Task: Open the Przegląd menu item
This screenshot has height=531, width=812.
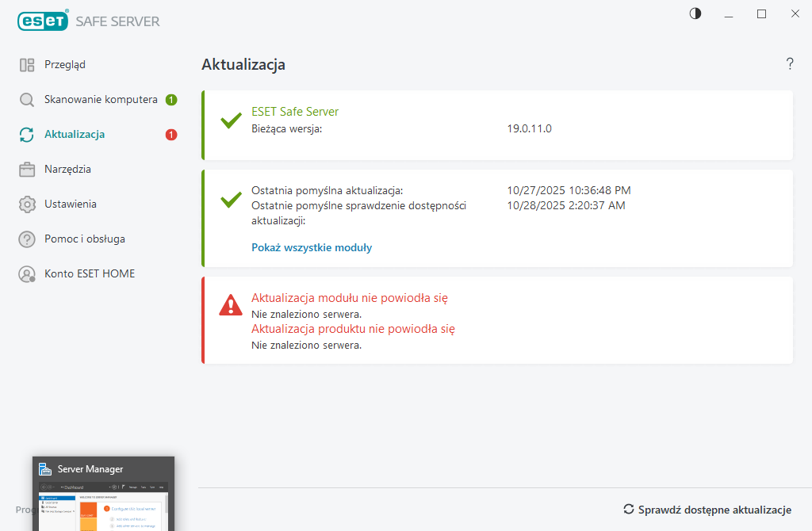Action: tap(65, 65)
